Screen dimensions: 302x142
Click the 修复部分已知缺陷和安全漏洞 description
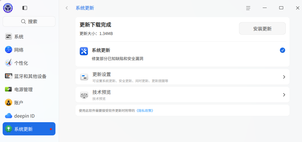pos(117,59)
